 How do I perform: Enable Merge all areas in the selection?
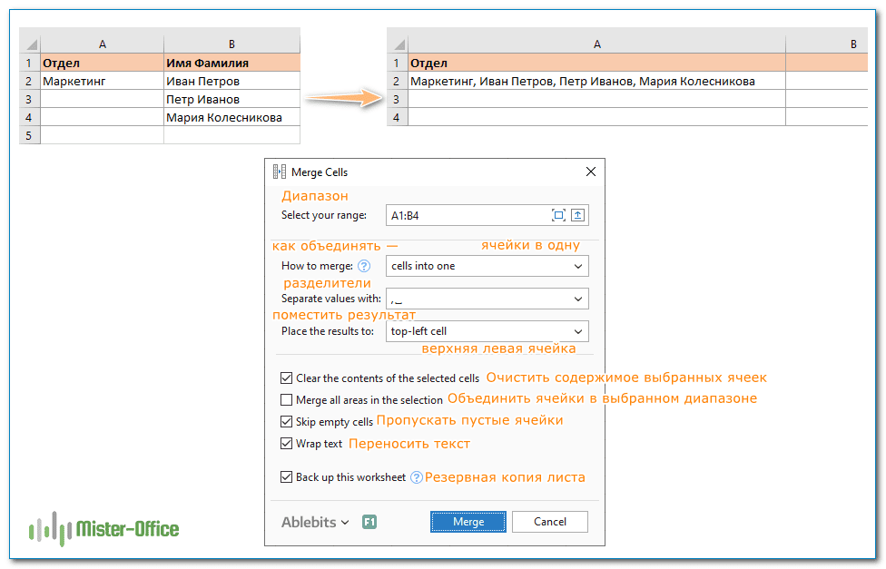(287, 399)
